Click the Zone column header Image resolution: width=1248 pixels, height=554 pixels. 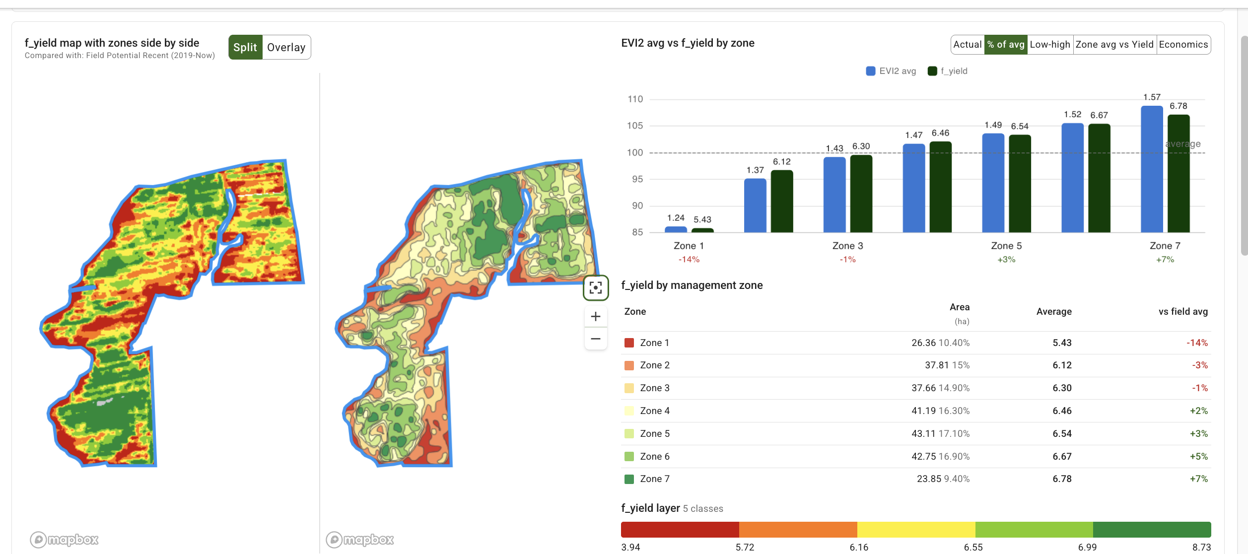pyautogui.click(x=635, y=312)
